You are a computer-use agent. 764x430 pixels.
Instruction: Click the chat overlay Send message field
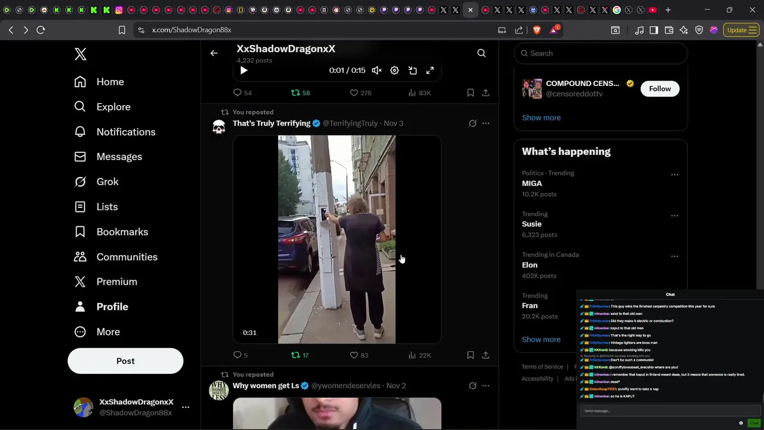[670, 411]
